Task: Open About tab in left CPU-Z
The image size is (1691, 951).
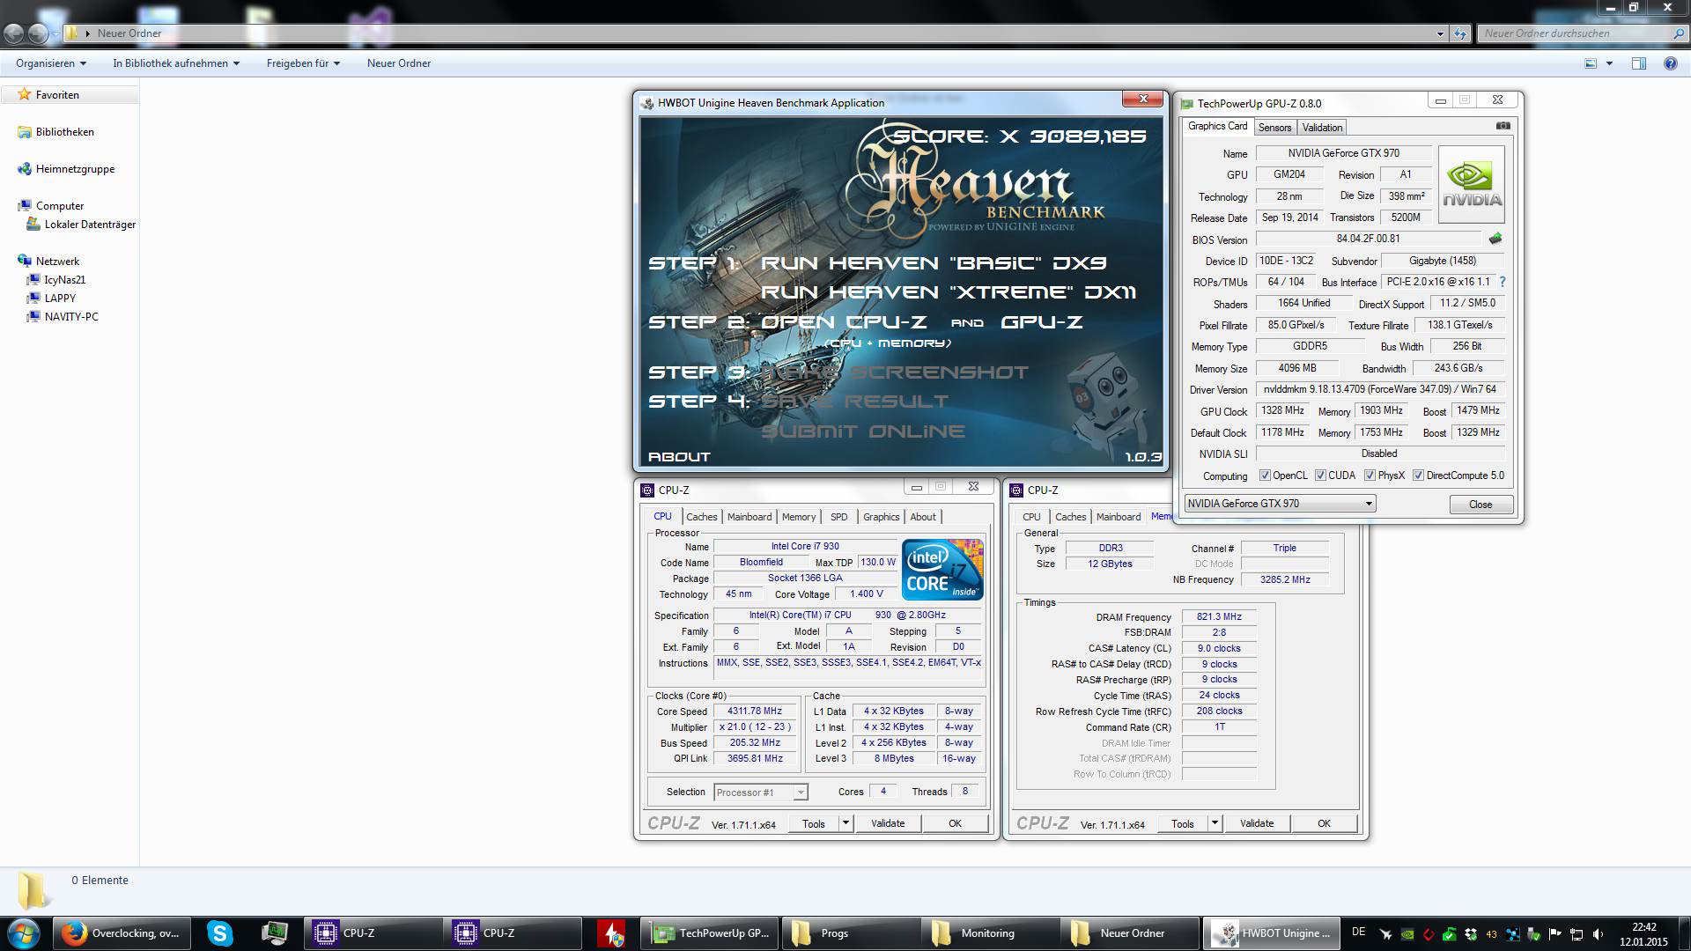Action: coord(923,517)
